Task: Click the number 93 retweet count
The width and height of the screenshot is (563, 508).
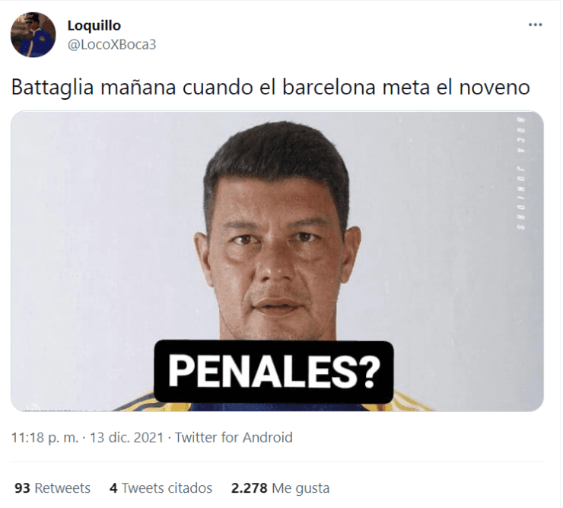Action: (x=22, y=488)
